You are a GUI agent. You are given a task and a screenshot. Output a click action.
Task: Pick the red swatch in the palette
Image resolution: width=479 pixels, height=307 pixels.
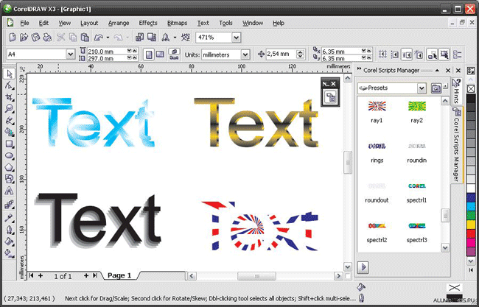coord(472,233)
